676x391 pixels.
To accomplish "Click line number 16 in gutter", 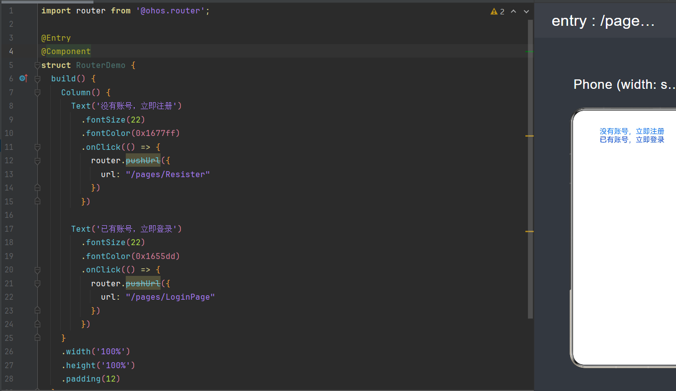I will point(9,215).
